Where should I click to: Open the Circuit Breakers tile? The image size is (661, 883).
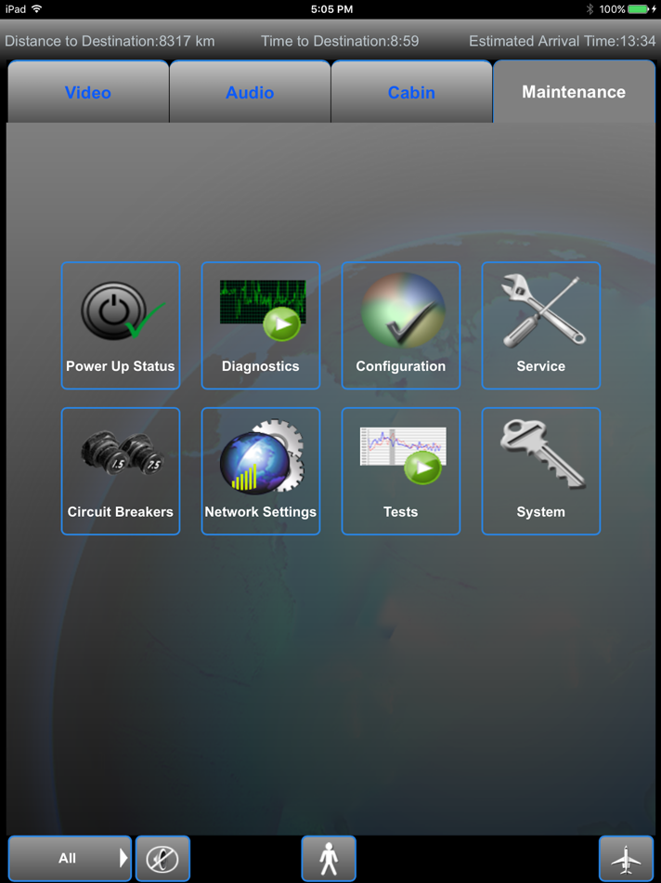[121, 471]
